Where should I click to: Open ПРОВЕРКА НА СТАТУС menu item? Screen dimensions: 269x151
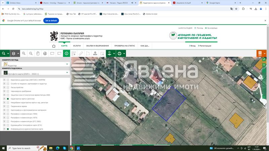pos(124,46)
